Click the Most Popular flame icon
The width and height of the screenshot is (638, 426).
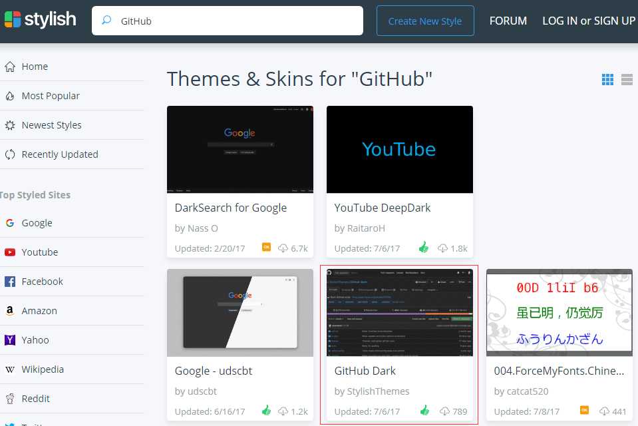[x=10, y=96]
